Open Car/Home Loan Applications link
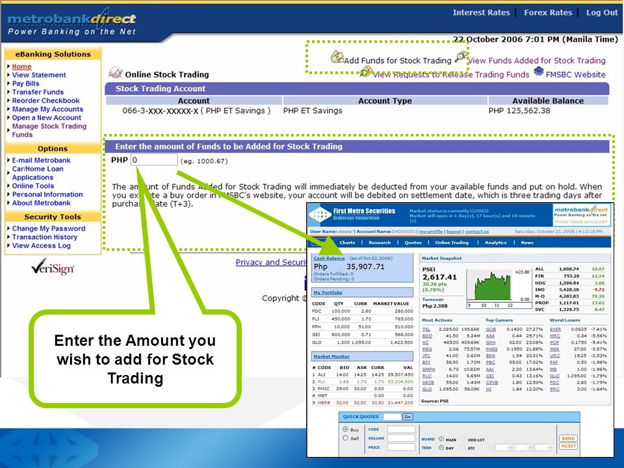Viewport: 624px width, 468px height. (x=38, y=173)
